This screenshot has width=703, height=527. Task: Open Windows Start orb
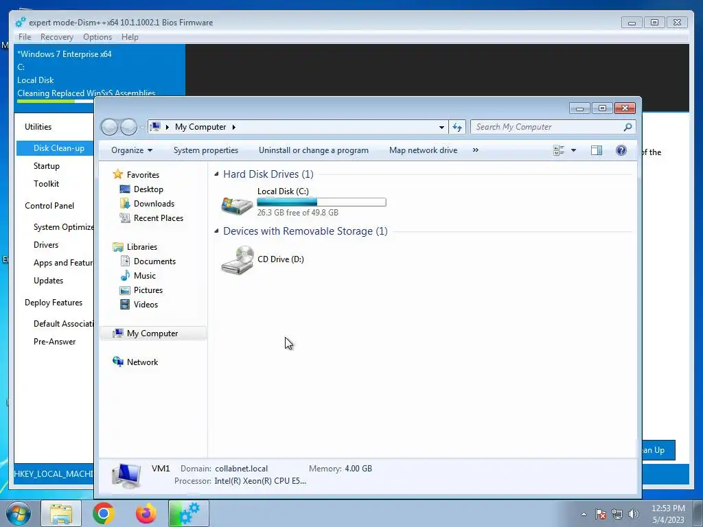click(x=19, y=513)
